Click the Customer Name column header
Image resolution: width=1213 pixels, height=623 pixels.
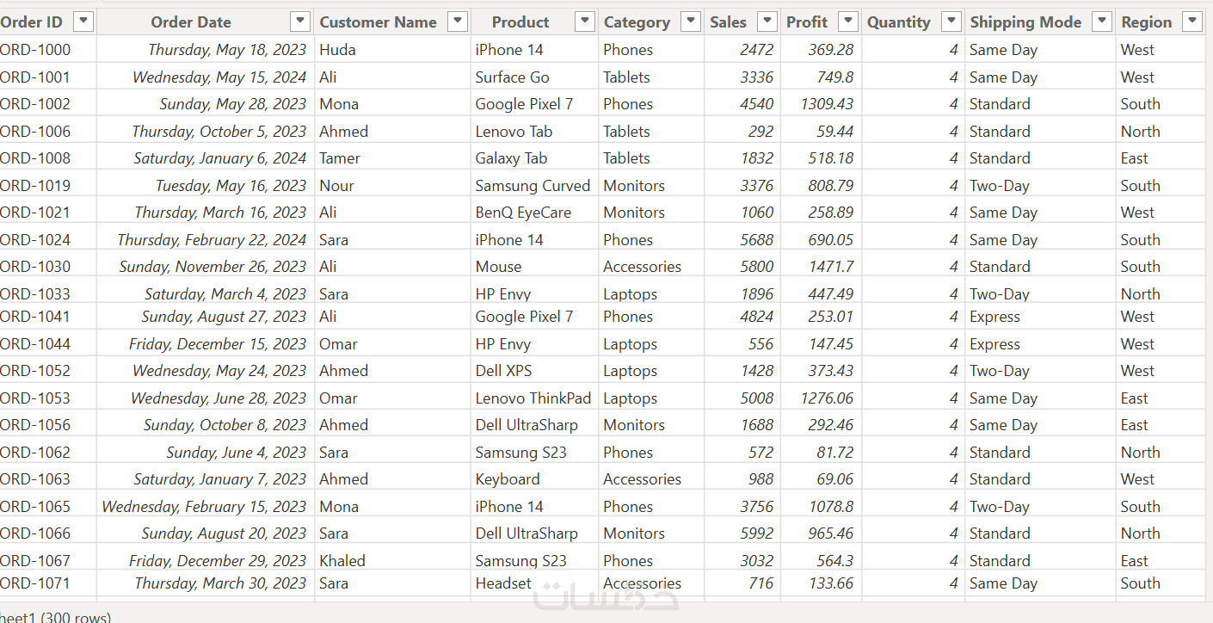[x=378, y=22]
